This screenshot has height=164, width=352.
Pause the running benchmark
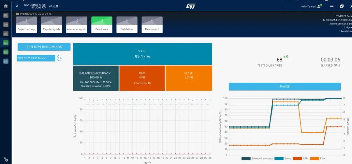[285, 87]
